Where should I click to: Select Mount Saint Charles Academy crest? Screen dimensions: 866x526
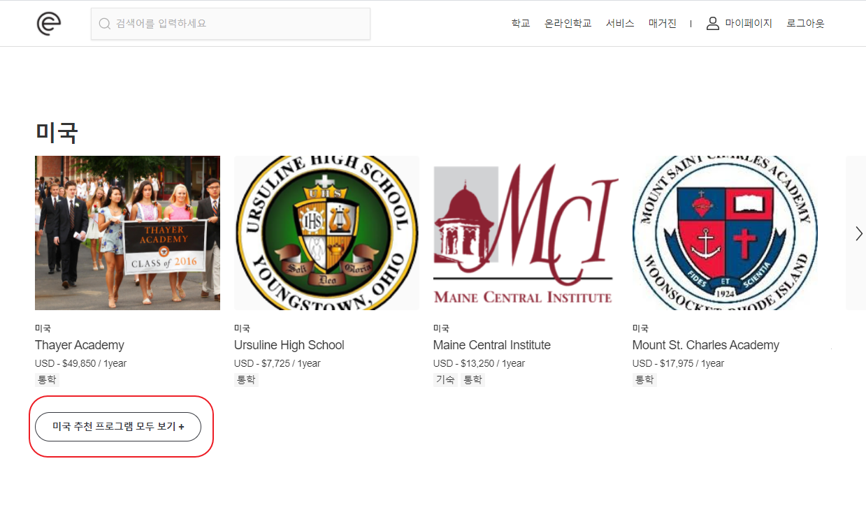725,233
